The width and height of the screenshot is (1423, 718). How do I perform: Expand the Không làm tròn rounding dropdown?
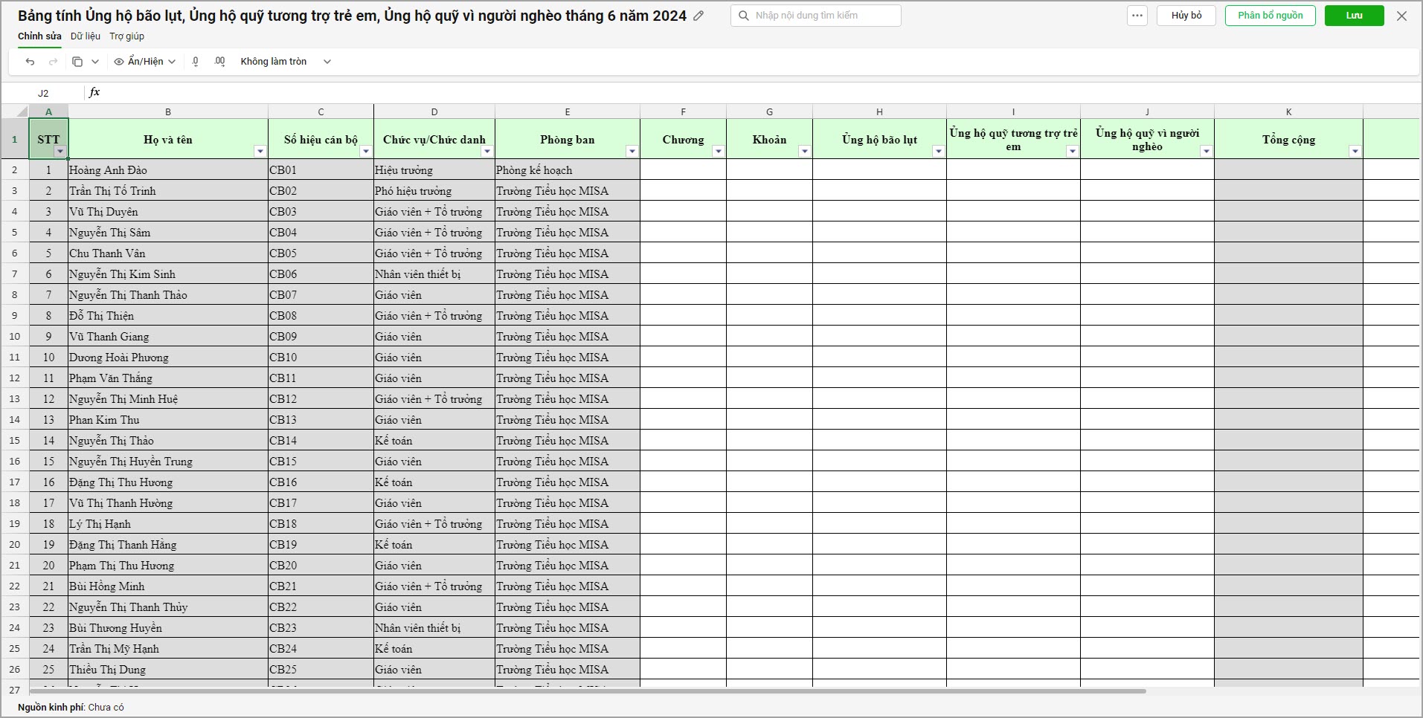(327, 62)
